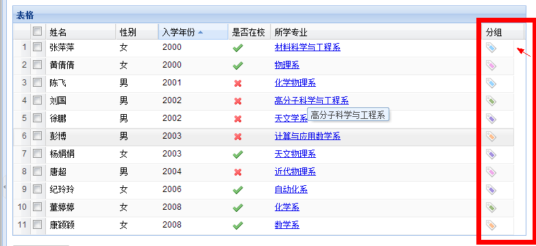Click the red cross icon for 刘国
536x246 pixels.
pos(238,101)
